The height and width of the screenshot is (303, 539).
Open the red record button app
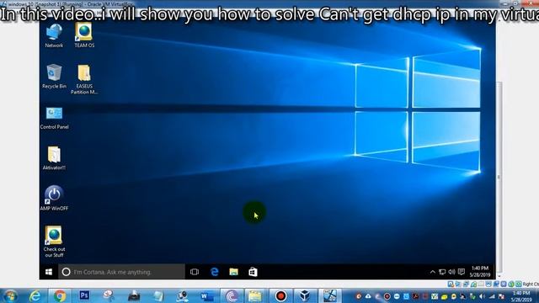pos(280,295)
